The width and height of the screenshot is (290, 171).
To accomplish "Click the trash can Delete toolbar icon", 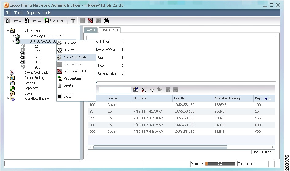I will (72, 20).
